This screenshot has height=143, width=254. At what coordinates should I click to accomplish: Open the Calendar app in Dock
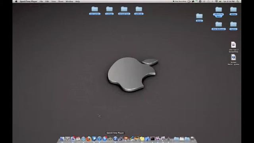tap(78, 139)
